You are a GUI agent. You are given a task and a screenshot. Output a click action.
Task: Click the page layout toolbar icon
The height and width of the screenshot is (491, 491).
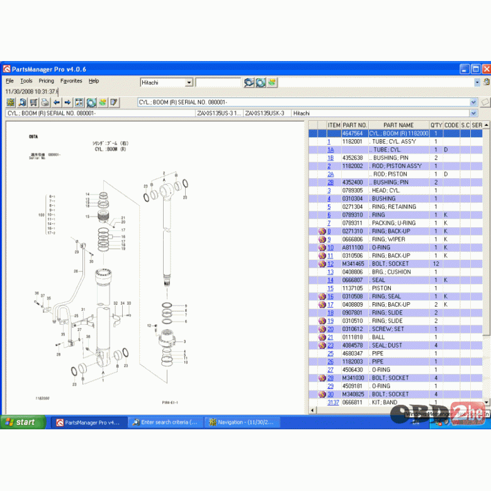coord(79,103)
